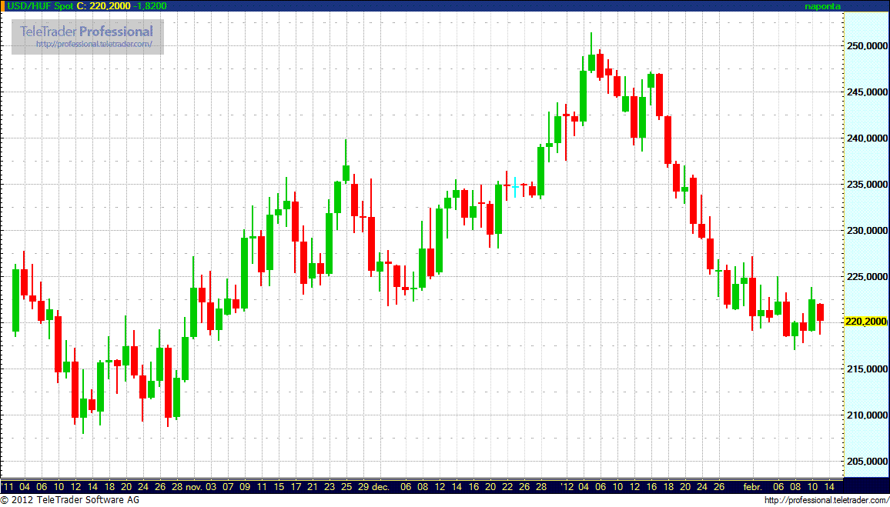The height and width of the screenshot is (507, 890).
Task: Click the 03 date label after nov.
Action: (211, 486)
